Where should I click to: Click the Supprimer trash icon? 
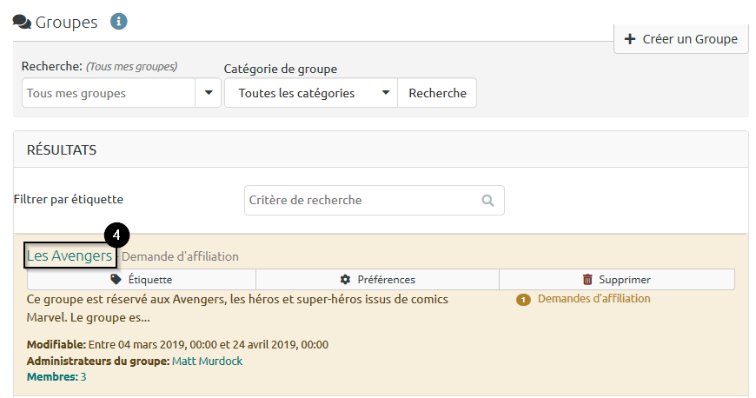point(587,280)
